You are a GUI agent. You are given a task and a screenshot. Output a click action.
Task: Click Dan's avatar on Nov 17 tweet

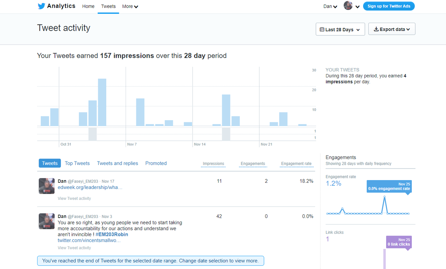click(x=47, y=186)
